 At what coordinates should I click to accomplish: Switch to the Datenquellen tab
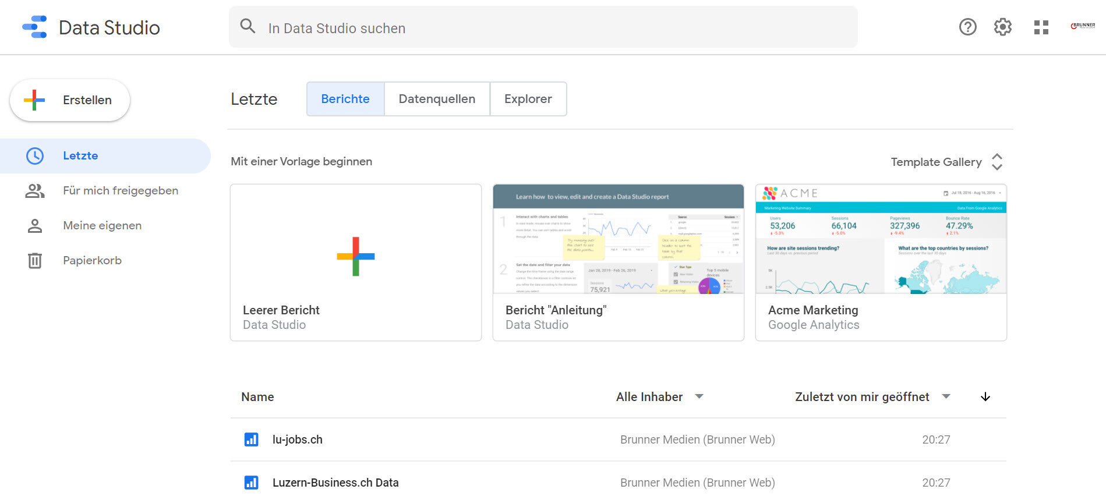(x=437, y=99)
